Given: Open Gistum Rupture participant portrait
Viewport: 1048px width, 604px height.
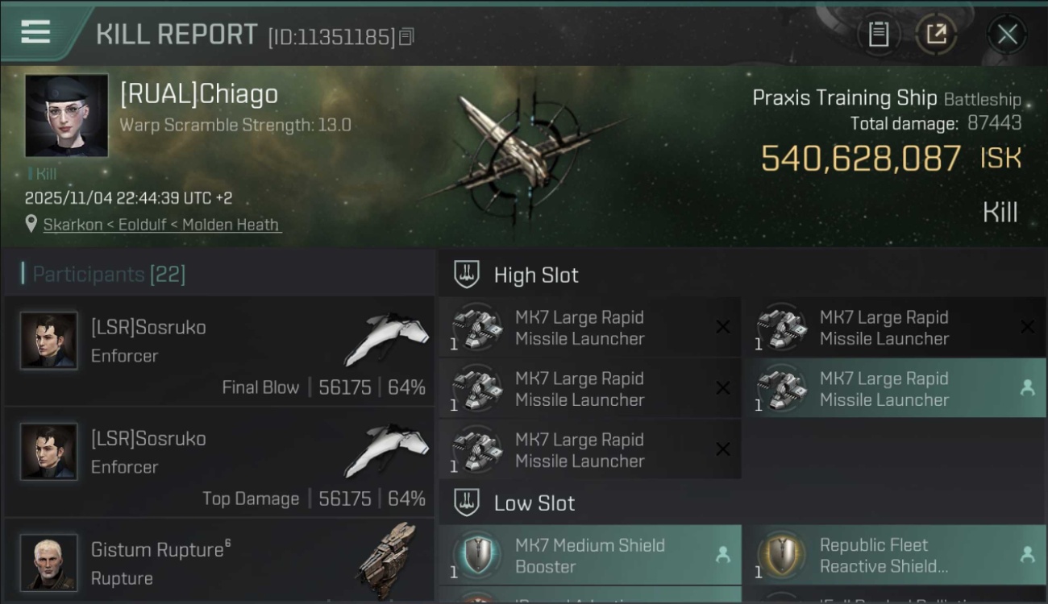Looking at the screenshot, I should (x=49, y=561).
